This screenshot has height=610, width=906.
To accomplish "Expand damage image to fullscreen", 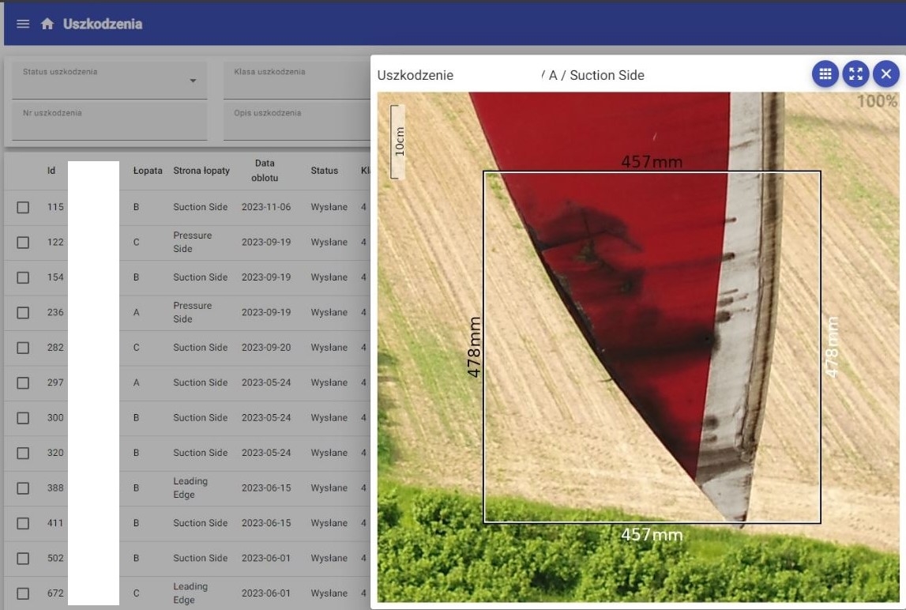I will pos(855,74).
